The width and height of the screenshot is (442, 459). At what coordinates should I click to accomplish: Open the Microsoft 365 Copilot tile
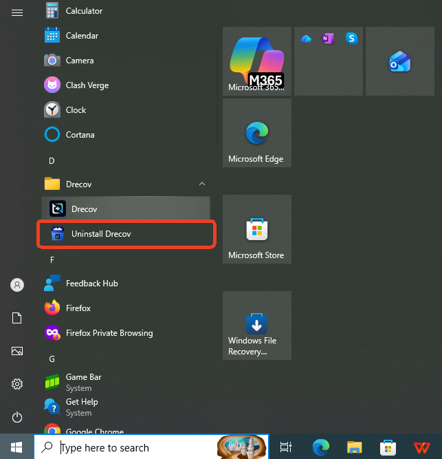coord(256,61)
